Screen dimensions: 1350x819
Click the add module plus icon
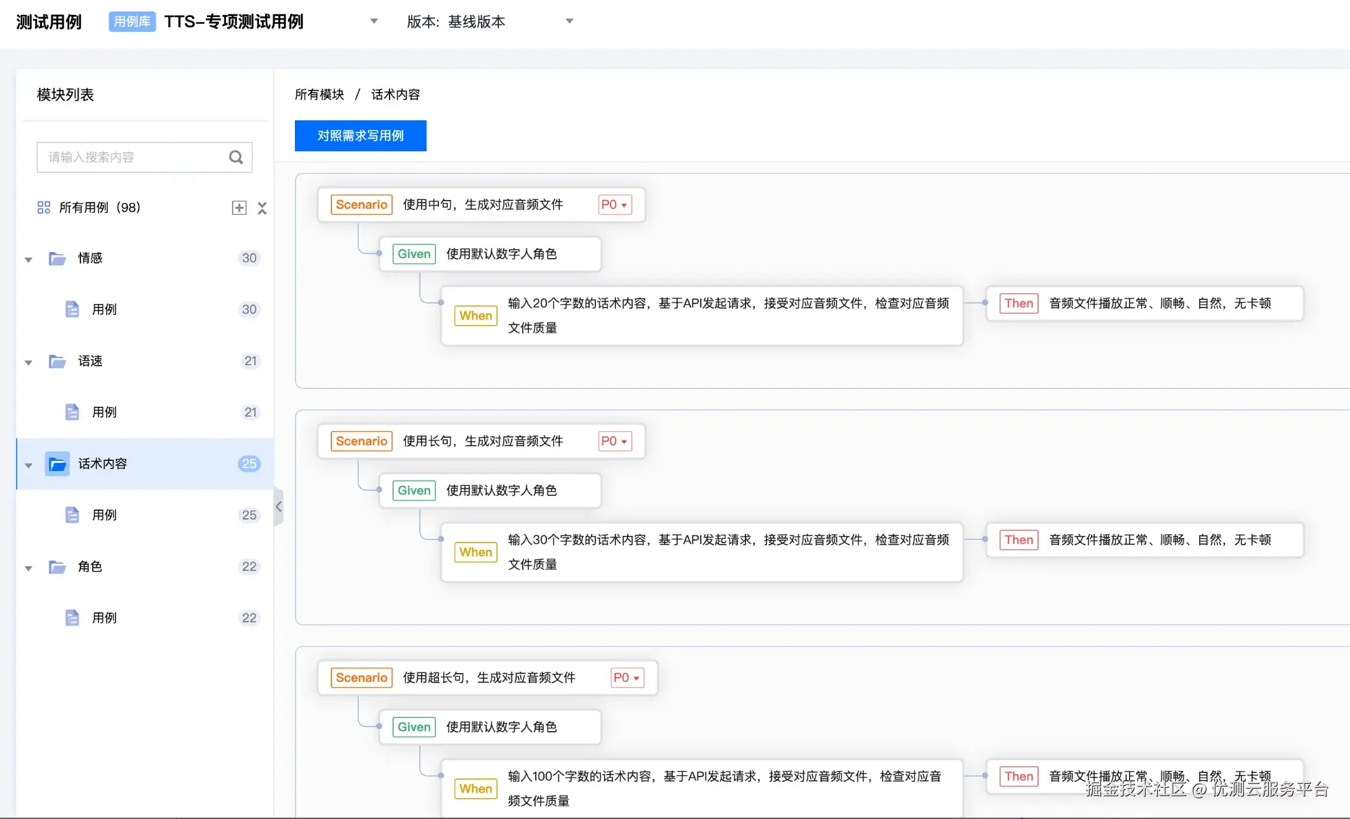[239, 207]
